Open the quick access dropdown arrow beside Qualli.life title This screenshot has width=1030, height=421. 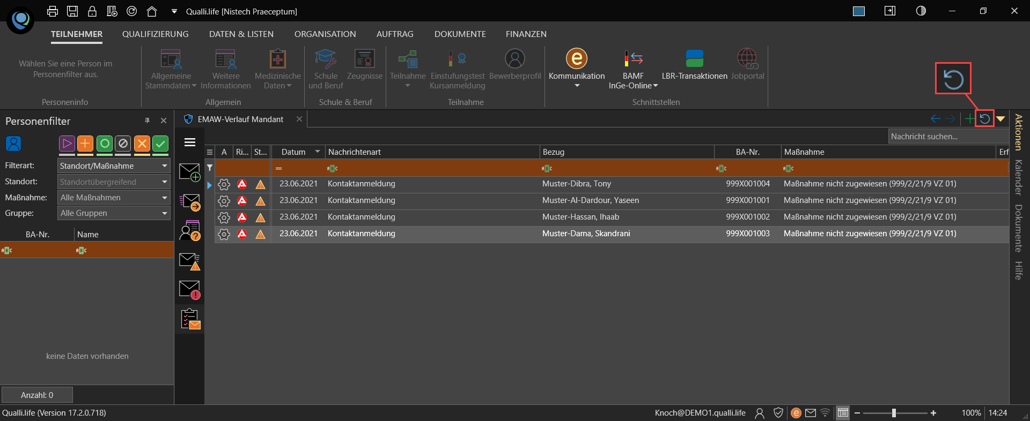(x=174, y=11)
